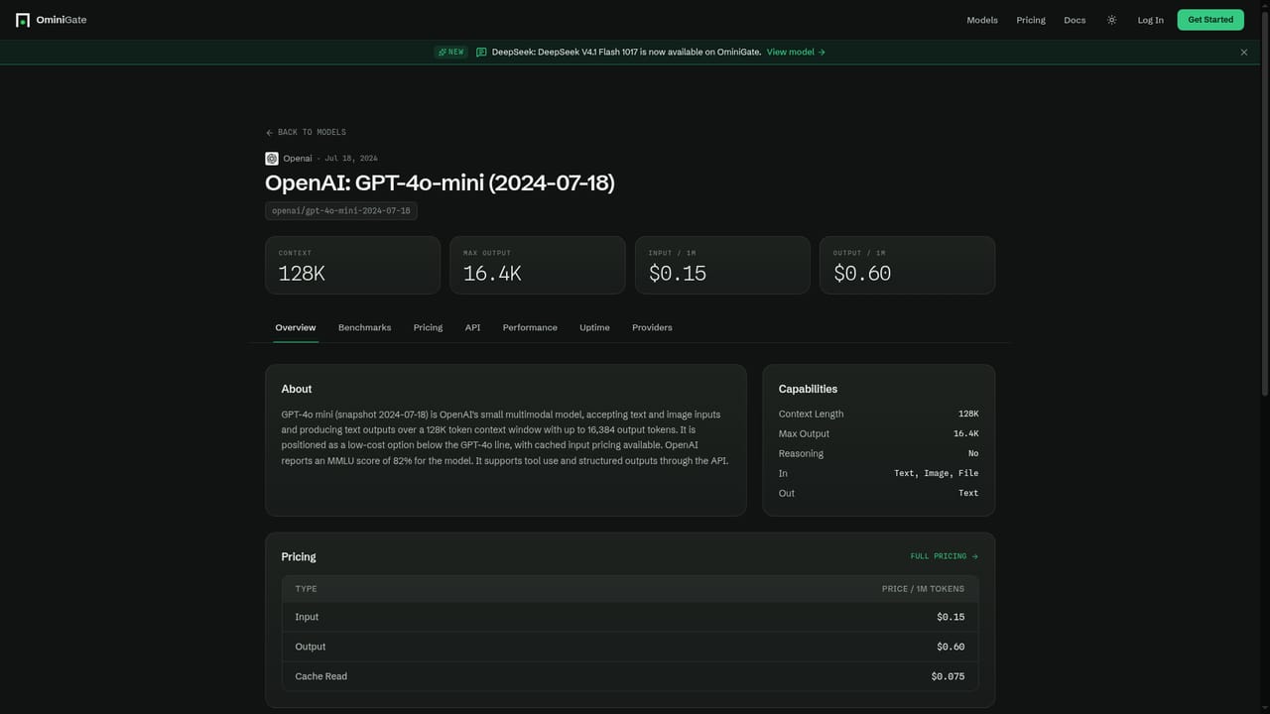
Task: Click the Get Started button
Action: (1210, 20)
